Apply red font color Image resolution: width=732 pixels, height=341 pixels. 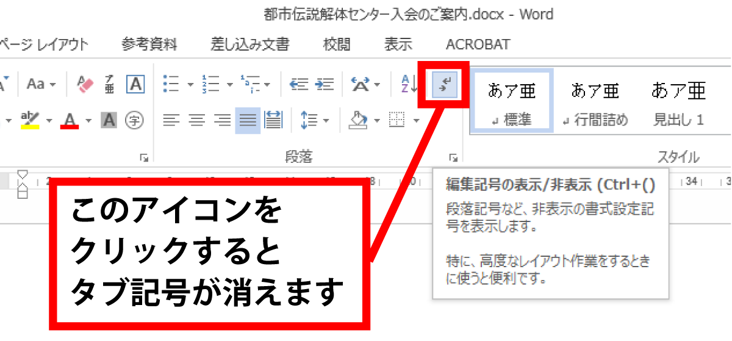tap(70, 120)
